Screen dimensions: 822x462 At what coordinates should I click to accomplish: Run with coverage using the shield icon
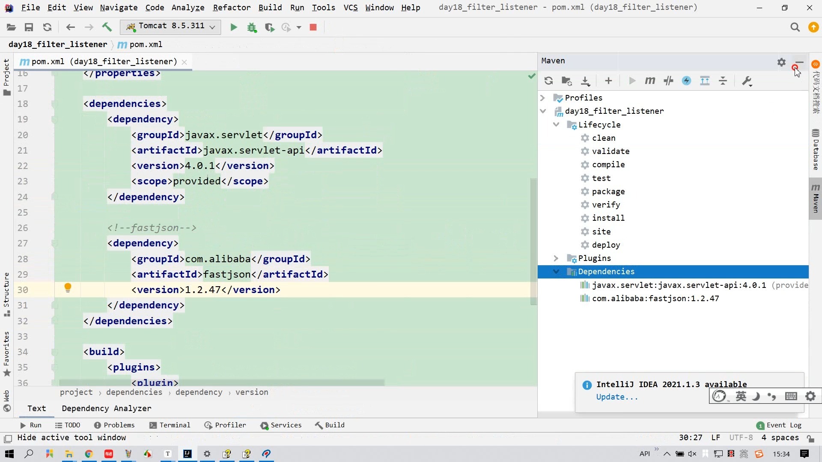[x=270, y=27]
